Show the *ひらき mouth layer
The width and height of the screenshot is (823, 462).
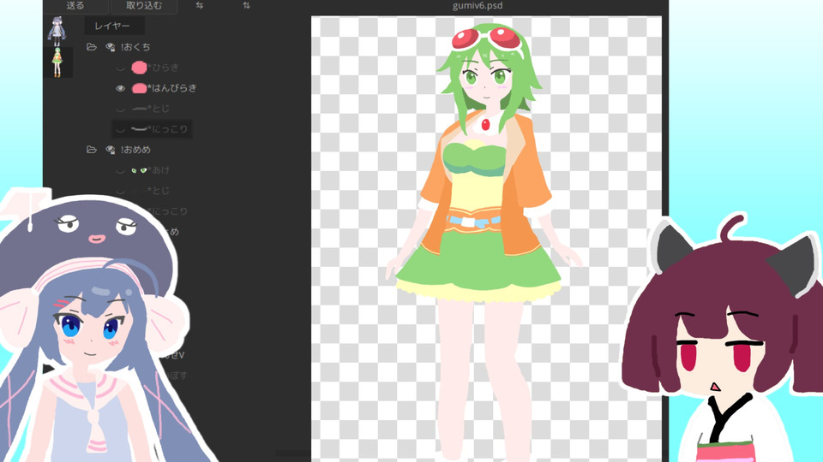(120, 68)
